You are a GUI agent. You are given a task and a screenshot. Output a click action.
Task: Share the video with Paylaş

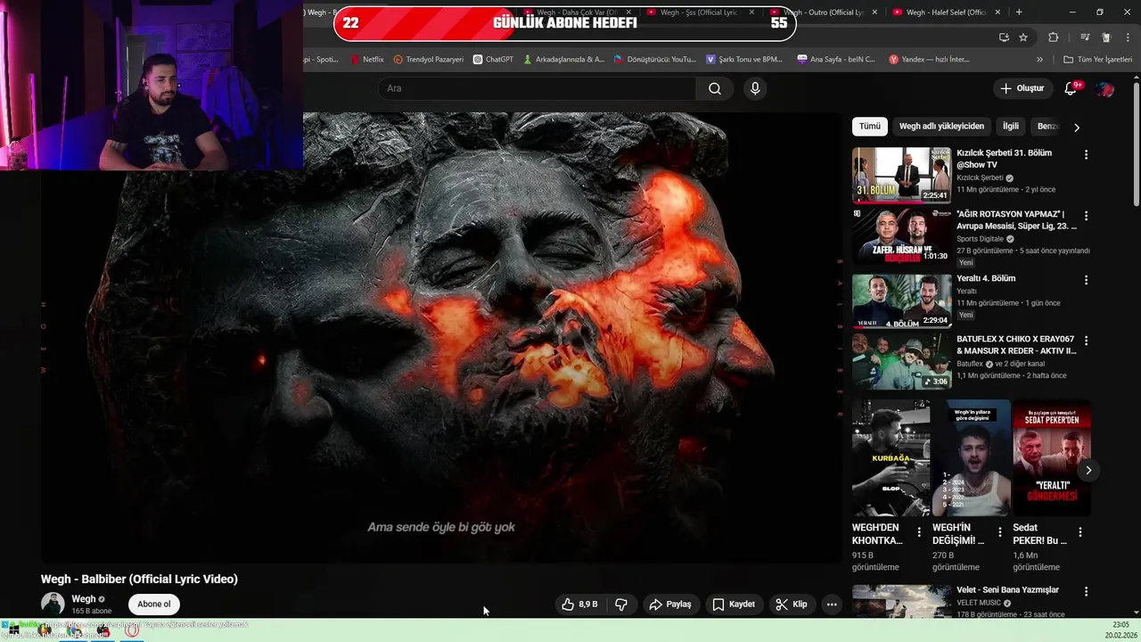(x=670, y=605)
